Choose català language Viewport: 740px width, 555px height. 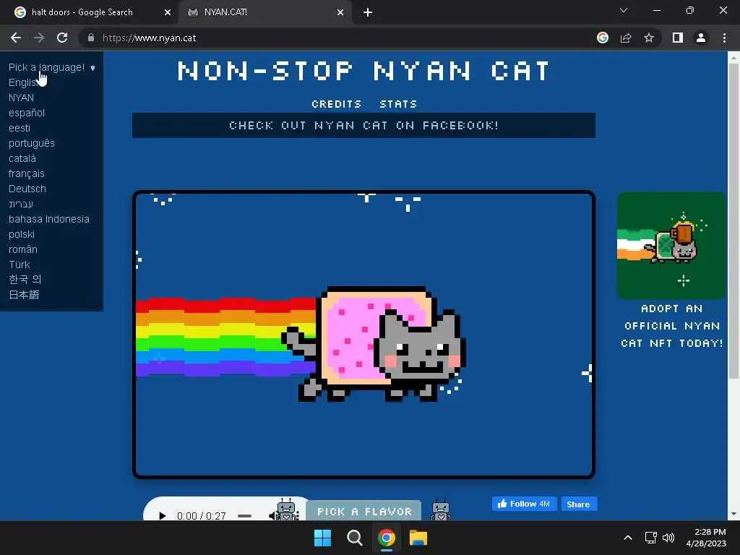pyautogui.click(x=22, y=158)
